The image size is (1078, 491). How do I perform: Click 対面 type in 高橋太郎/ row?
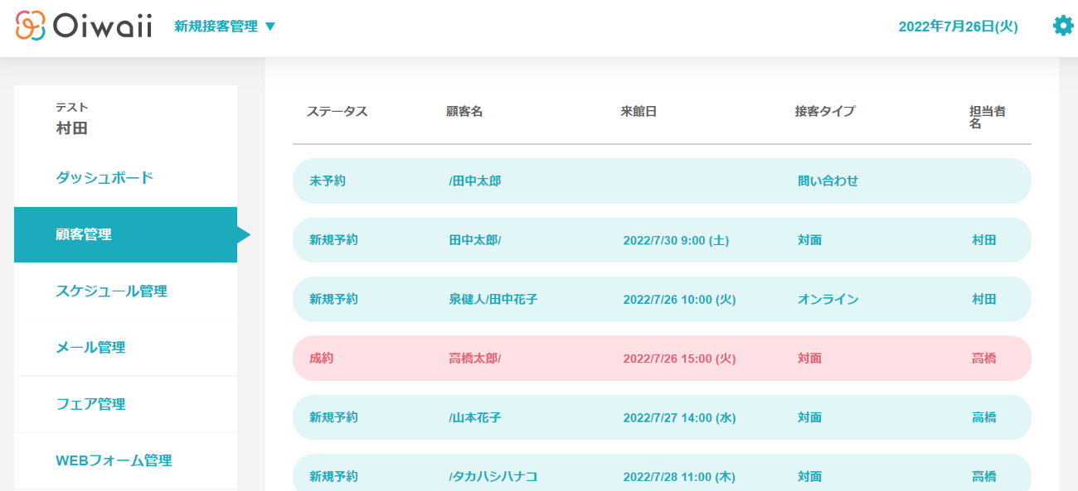point(809,359)
